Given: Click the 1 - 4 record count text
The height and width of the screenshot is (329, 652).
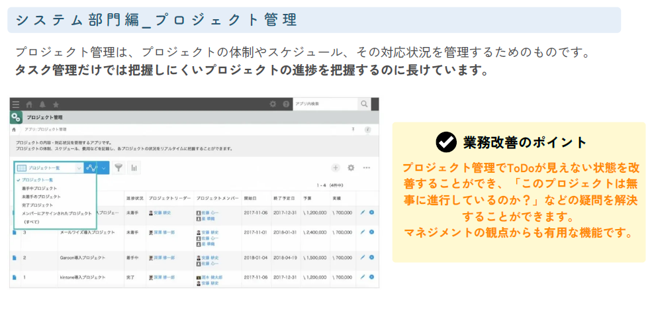Looking at the screenshot, I should 330,185.
